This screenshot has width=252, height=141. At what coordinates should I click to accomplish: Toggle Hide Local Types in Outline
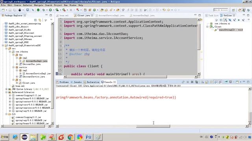tap(243, 20)
